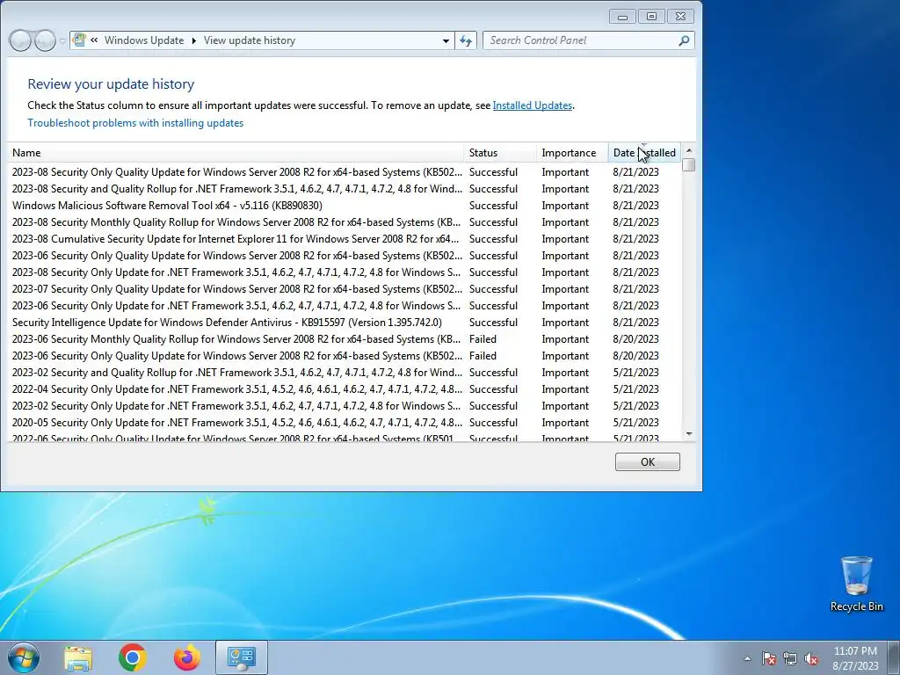Open the address bar history dropdown
This screenshot has width=900, height=675.
(x=446, y=40)
